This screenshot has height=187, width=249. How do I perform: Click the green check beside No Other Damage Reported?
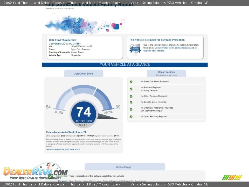tap(131, 96)
